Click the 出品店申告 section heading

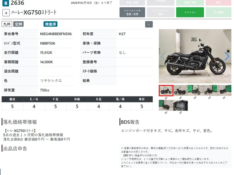(x=15, y=148)
